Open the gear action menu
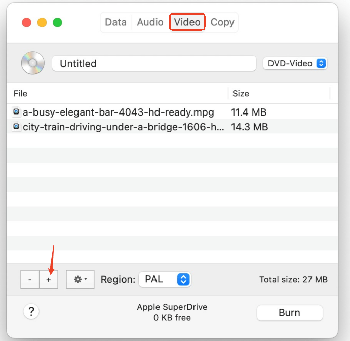This screenshot has width=350, height=341. (80, 279)
